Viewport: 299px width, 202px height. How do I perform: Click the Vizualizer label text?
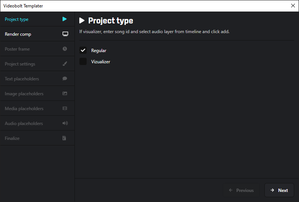[101, 61]
